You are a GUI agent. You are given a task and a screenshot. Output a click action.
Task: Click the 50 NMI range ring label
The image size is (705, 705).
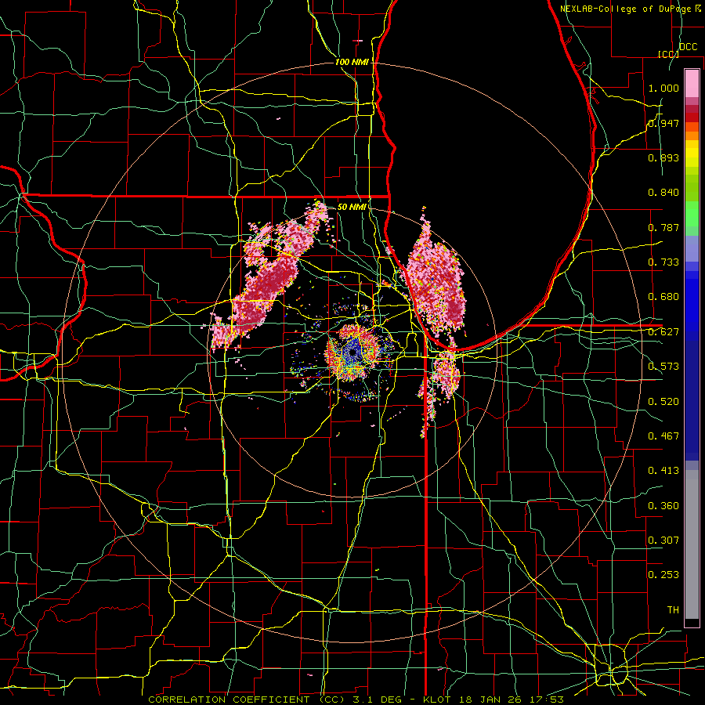tap(352, 207)
